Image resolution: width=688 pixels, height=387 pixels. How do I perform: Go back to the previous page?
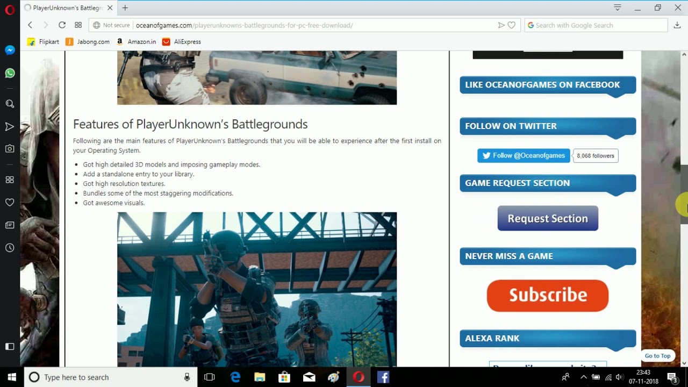tap(30, 25)
